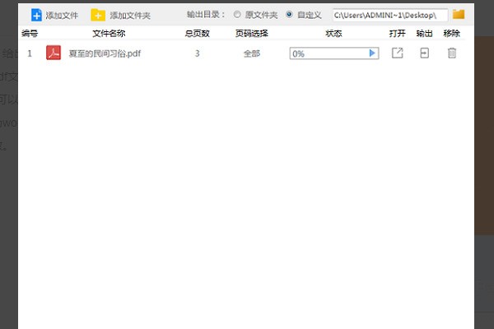494x329 pixels.
Task: Start conversion with the blue play arrow
Action: [x=372, y=53]
